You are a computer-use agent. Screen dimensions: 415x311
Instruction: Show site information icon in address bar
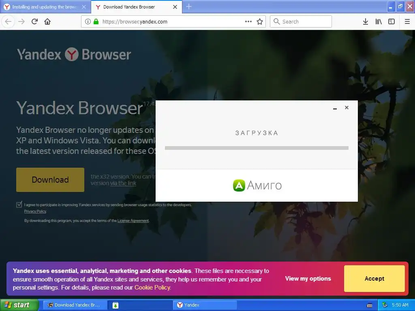coord(88,21)
